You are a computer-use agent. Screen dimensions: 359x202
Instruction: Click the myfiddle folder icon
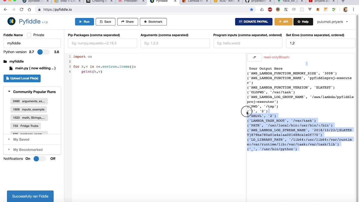click(x=5, y=61)
